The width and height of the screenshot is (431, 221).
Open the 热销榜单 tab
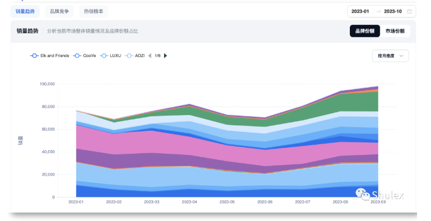coord(93,12)
